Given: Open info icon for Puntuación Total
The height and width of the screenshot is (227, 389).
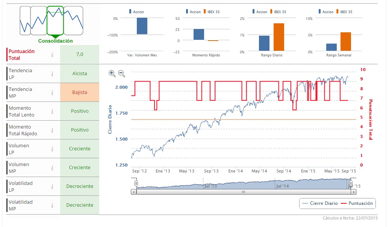Looking at the screenshot, I should (x=52, y=55).
